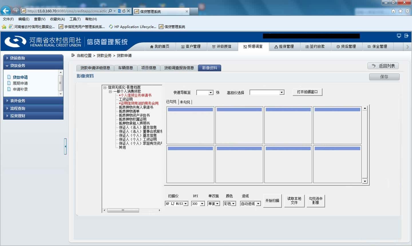Open 我的首页 navigation tab

click(x=159, y=46)
